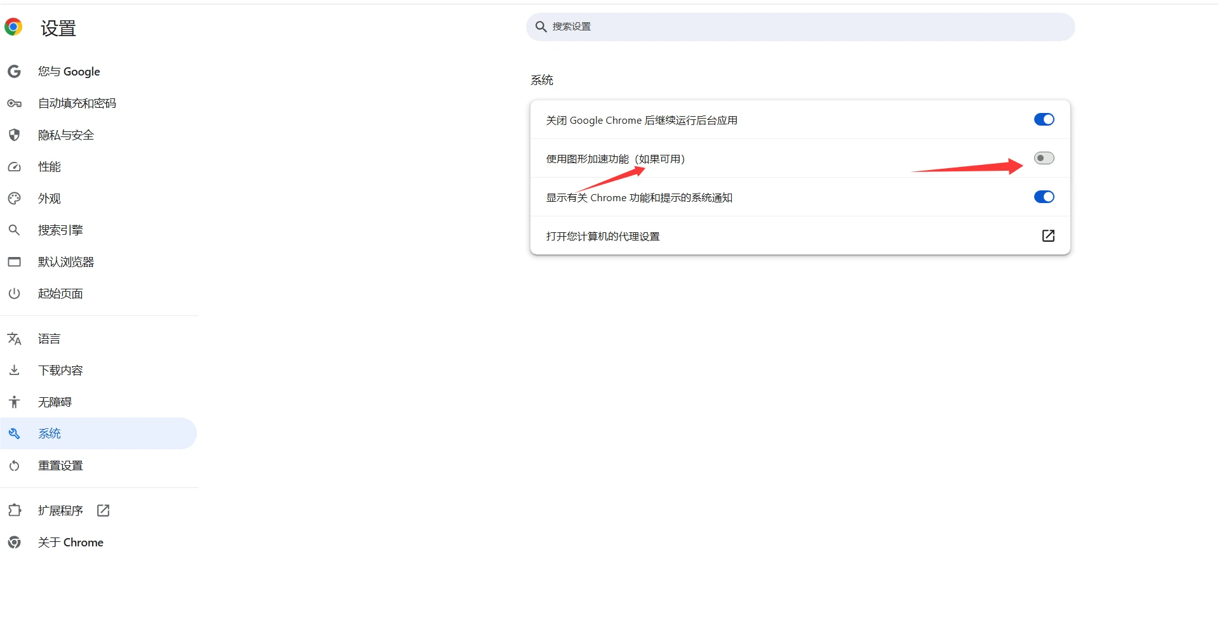The image size is (1219, 639).
Task: Select 重置设置 in the sidebar
Action: click(x=60, y=466)
